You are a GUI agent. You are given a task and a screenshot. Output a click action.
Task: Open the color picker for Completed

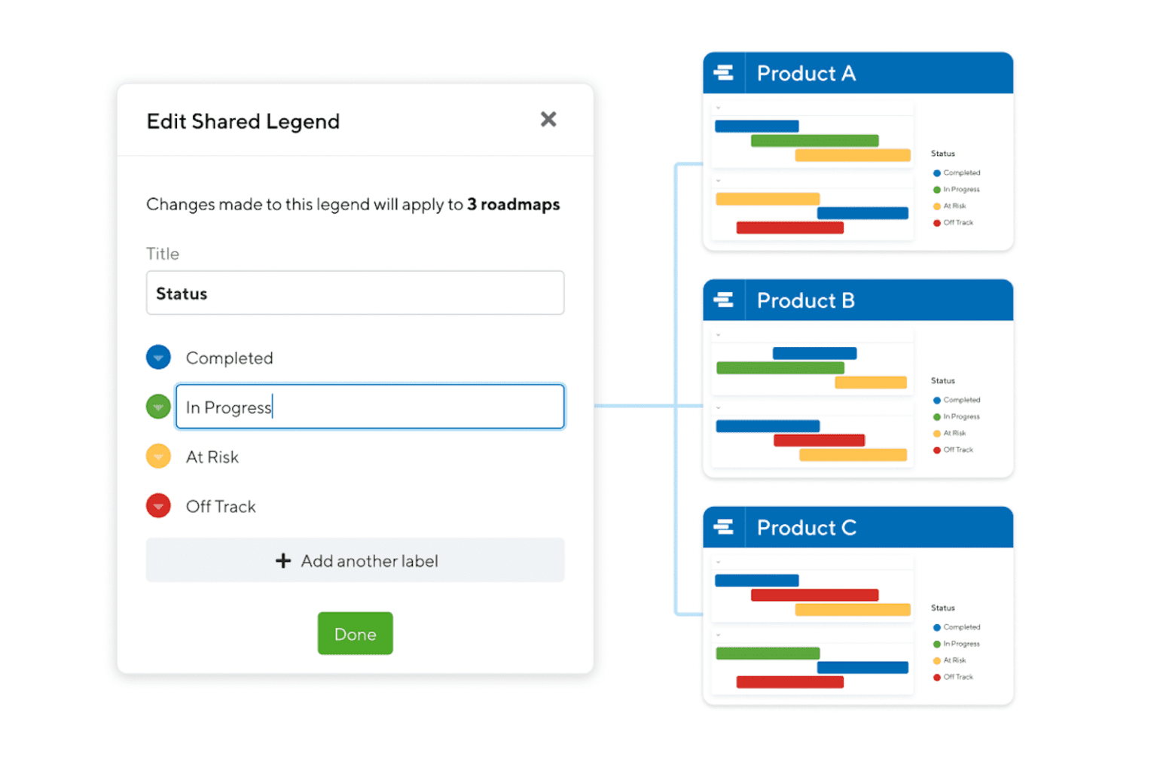158,357
